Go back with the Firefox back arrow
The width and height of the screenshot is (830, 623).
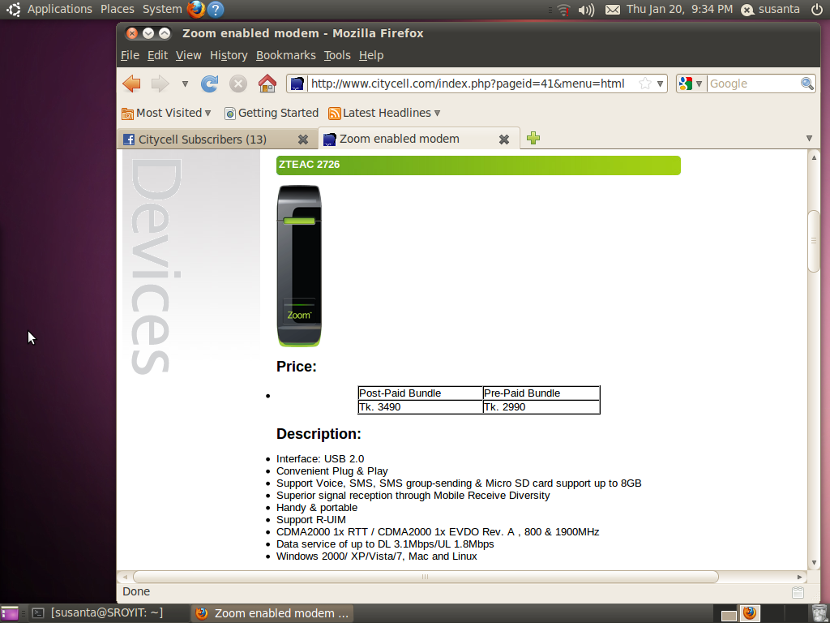[x=131, y=84]
